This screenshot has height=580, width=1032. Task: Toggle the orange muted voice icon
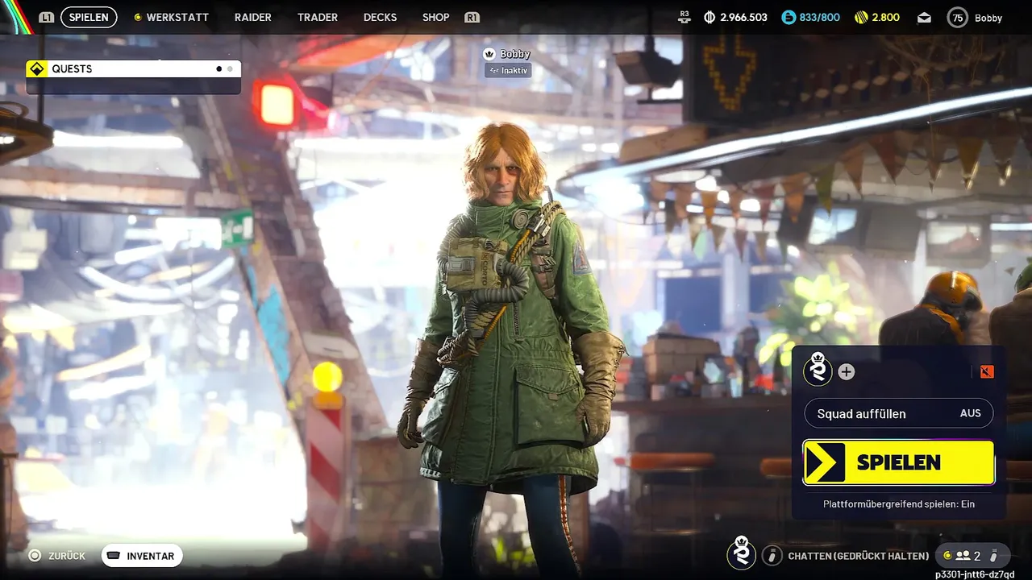[x=988, y=371]
